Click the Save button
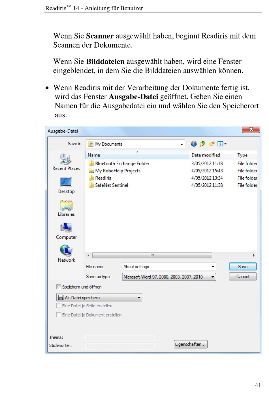This screenshot has width=269, height=399. pos(243,267)
